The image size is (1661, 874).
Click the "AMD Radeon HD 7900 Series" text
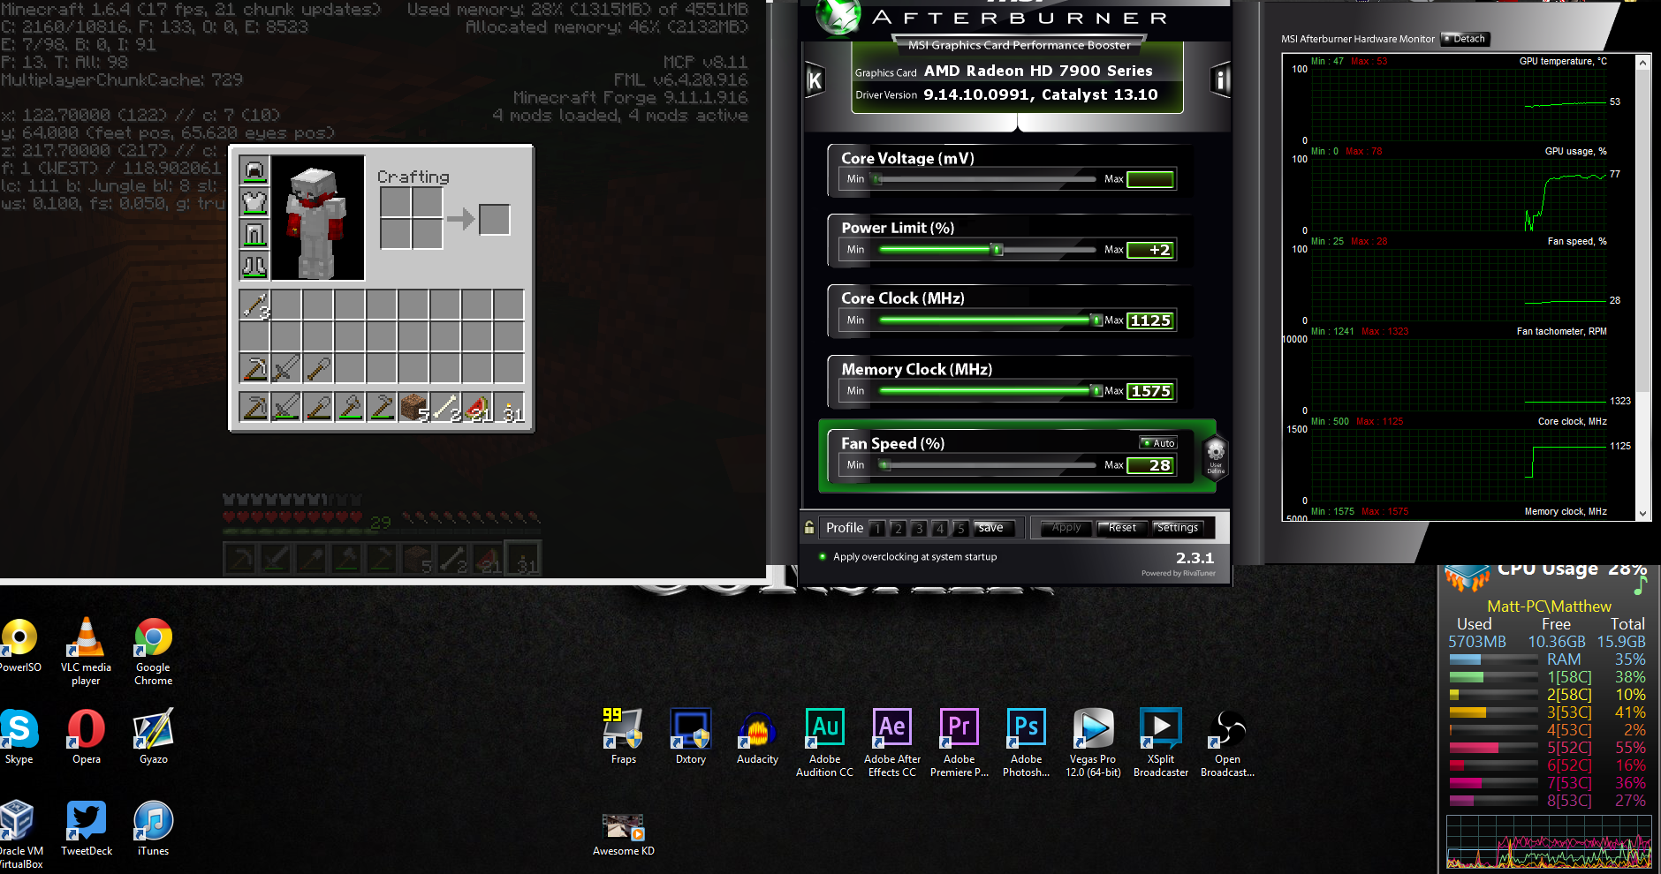click(x=1038, y=71)
